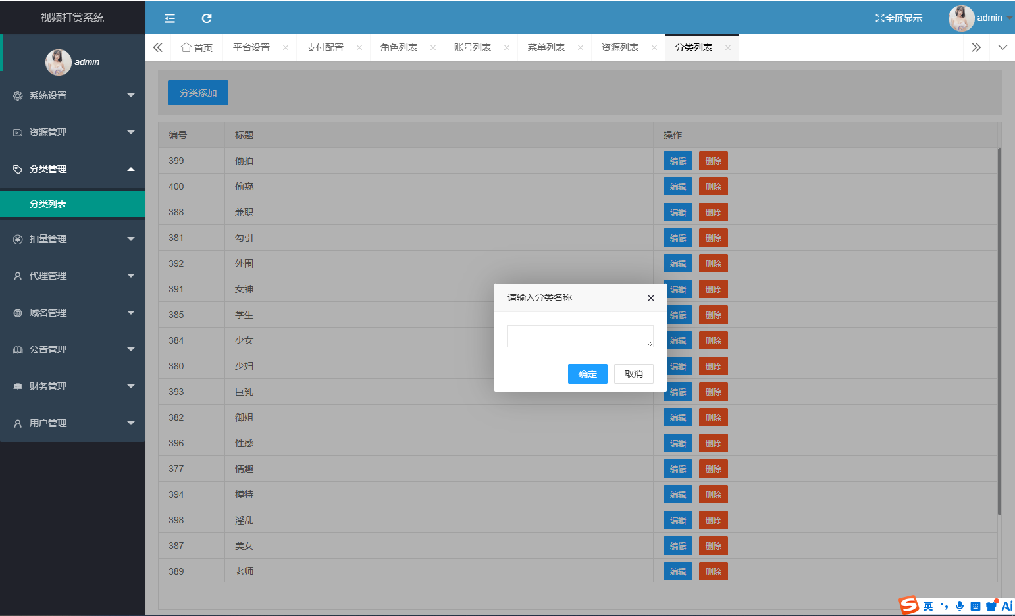Expand the 财务管理 menu arrow
The height and width of the screenshot is (616, 1015).
tap(131, 387)
